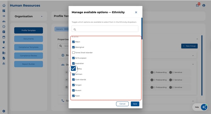The height and width of the screenshot is (114, 211).
Task: Click the page's vertical scrollbar
Action: 202,66
